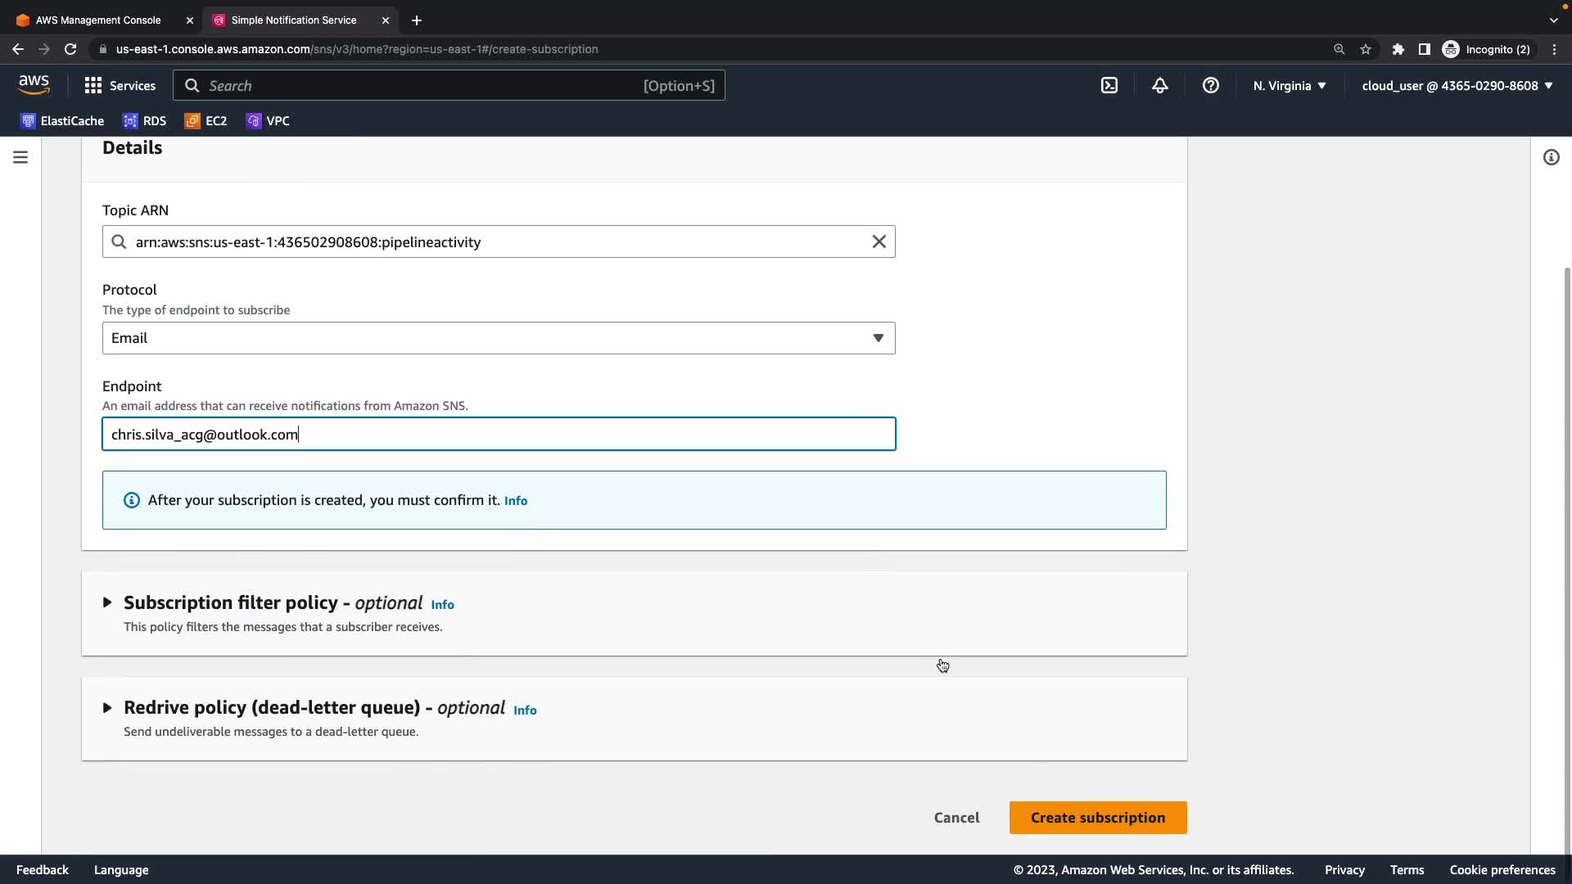This screenshot has height=884, width=1572.
Task: Open the N. Virginia region selector
Action: point(1289,86)
